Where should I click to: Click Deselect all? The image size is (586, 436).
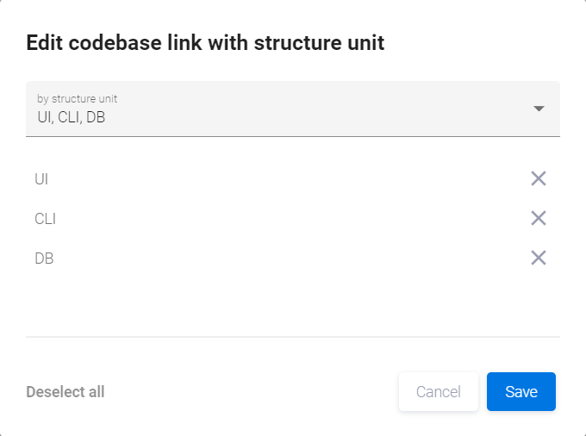(x=65, y=392)
